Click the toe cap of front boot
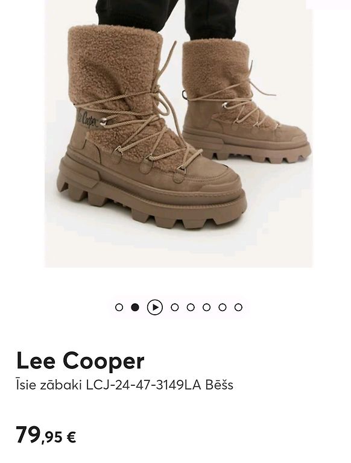The width and height of the screenshot is (351, 463). point(219,183)
